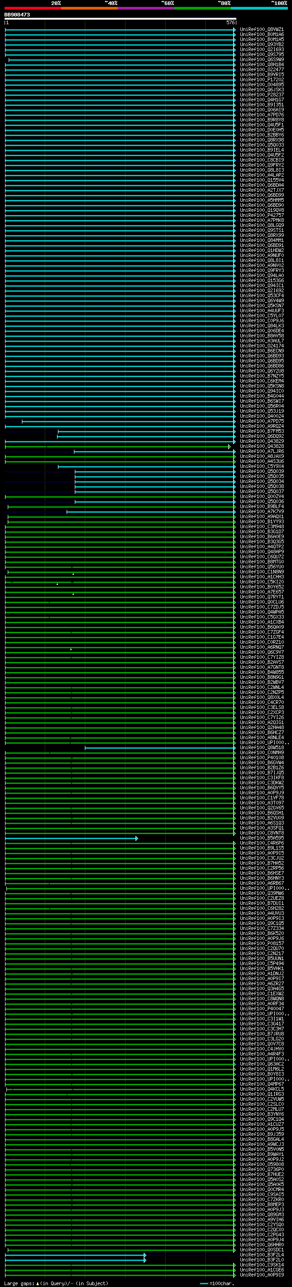Select hit label UniRef100_B3YNY6
Viewport: 292px width, 1287px height.
point(261,1114)
